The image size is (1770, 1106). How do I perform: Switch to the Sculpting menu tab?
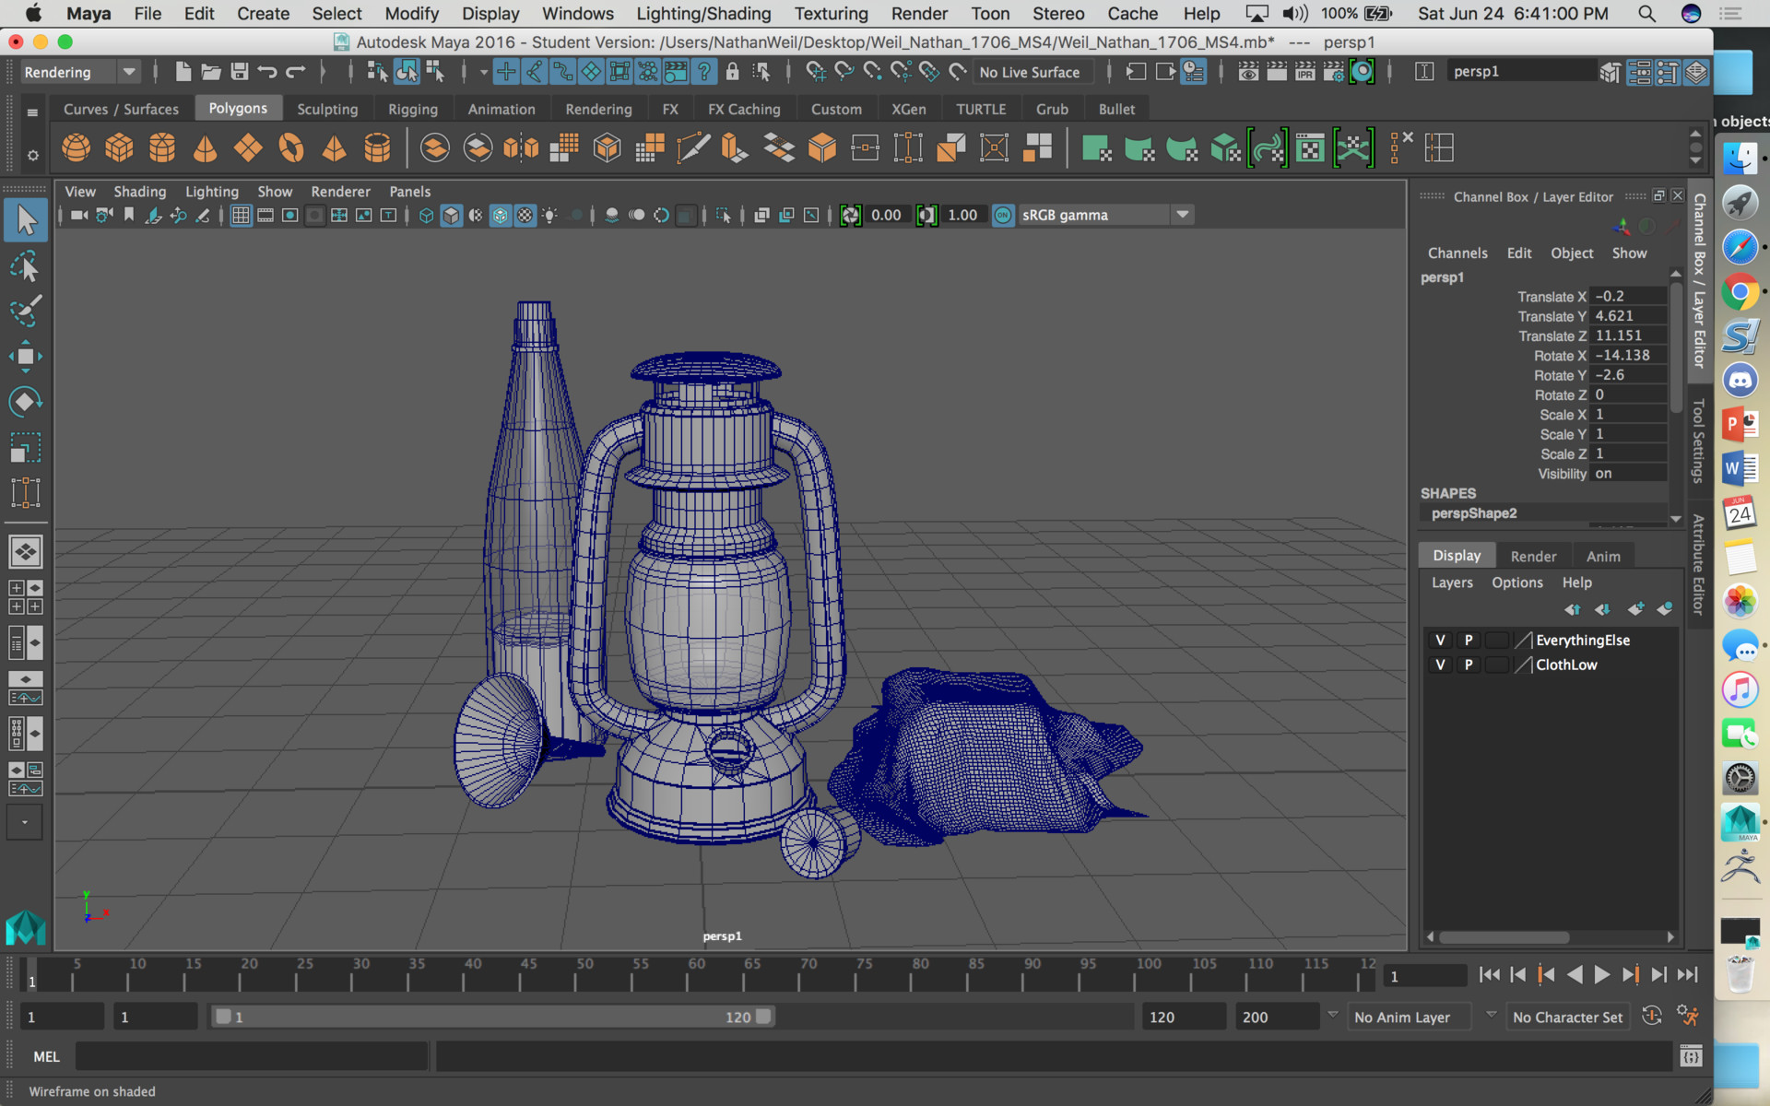(x=328, y=108)
